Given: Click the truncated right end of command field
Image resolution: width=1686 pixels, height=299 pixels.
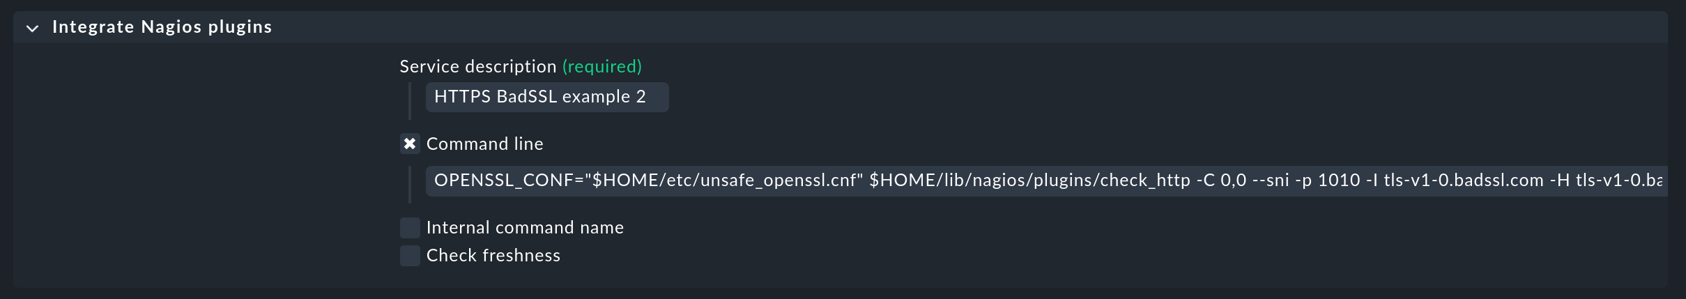Looking at the screenshot, I should [x=1653, y=181].
